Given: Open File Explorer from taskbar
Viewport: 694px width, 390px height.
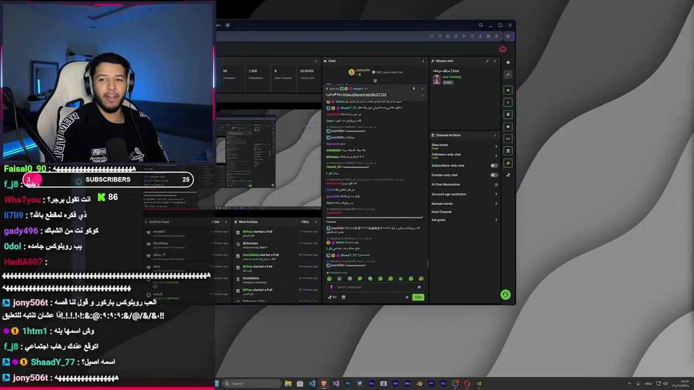Looking at the screenshot, I should 288,383.
